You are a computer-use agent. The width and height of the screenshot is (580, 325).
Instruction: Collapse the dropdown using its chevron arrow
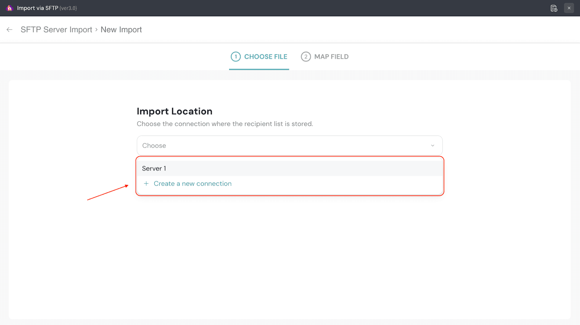(x=432, y=145)
